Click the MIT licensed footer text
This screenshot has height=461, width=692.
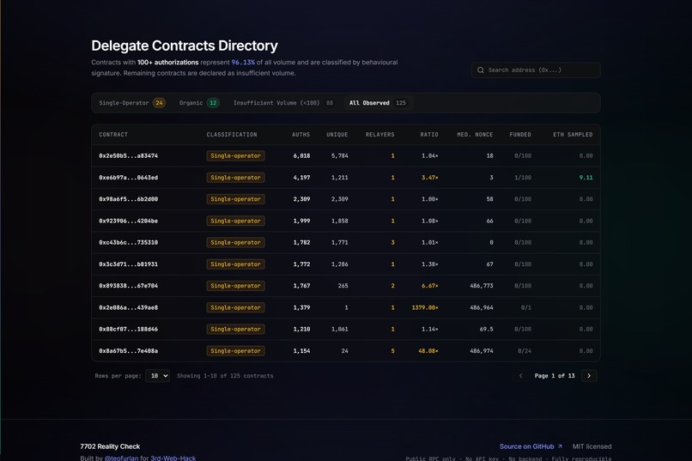pos(592,446)
